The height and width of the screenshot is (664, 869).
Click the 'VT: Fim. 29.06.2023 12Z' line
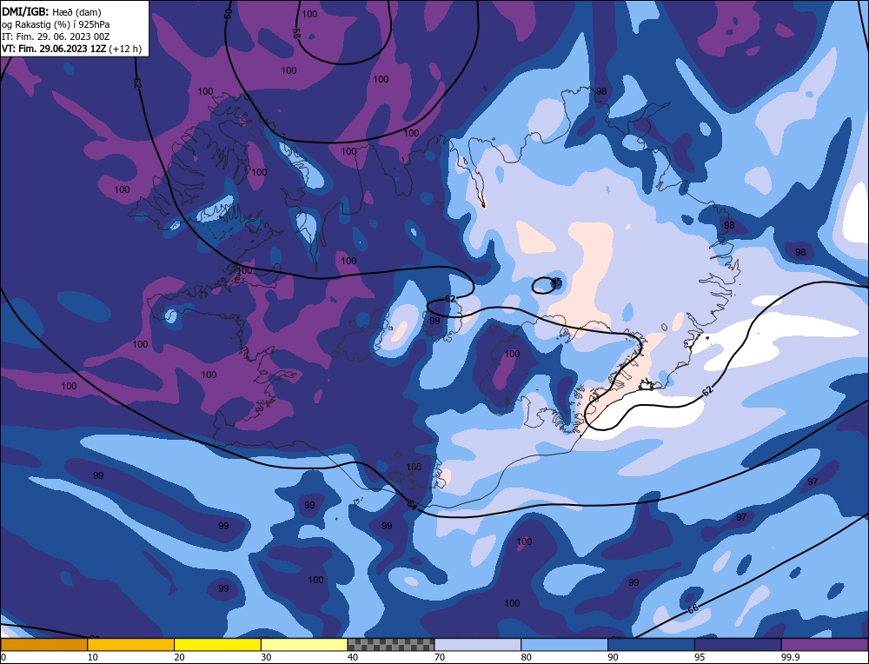click(x=54, y=49)
